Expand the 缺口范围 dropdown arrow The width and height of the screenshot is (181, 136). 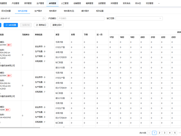tap(160, 18)
